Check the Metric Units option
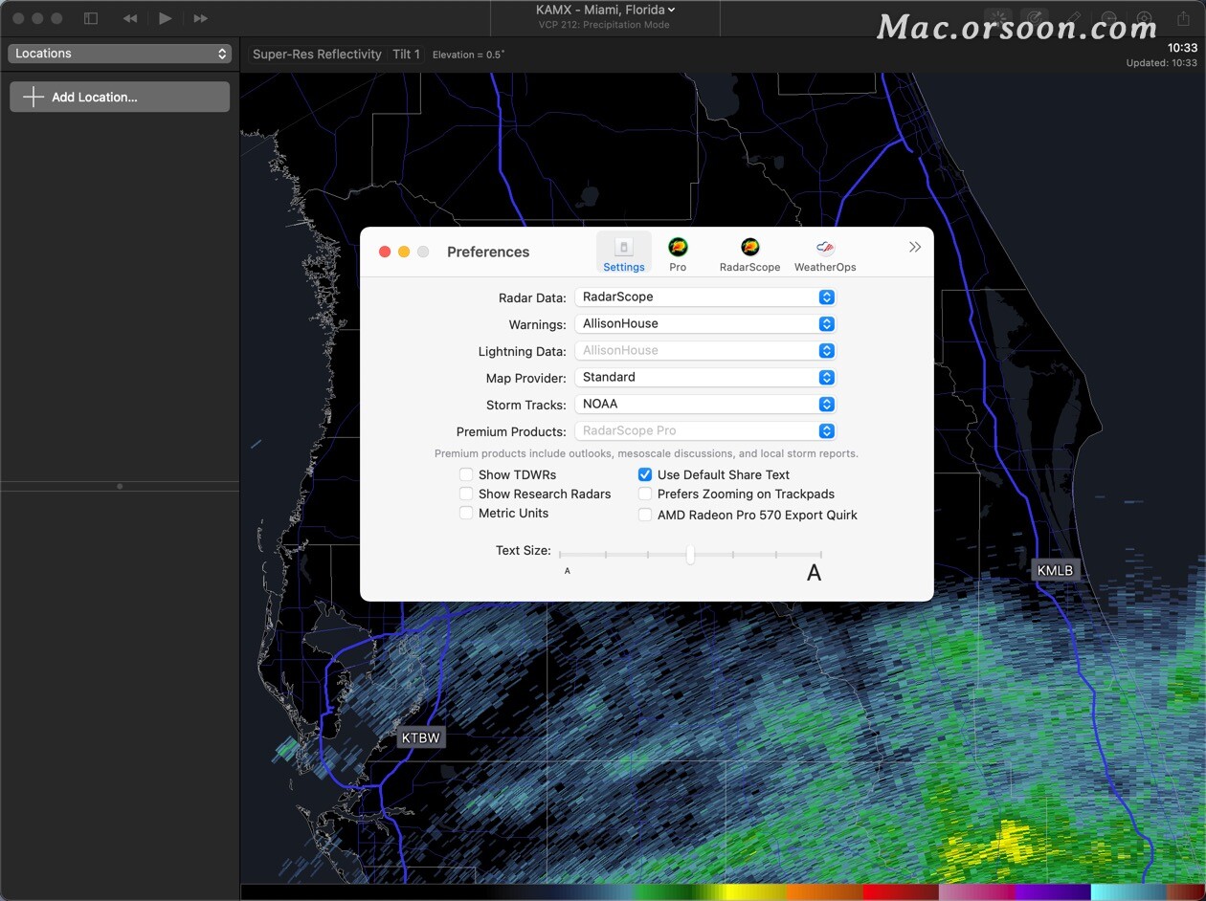Viewport: 1206px width, 901px height. pyautogui.click(x=466, y=513)
